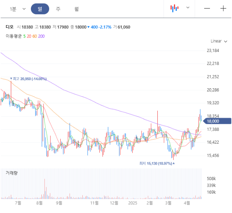
Task: Toggle the 60-day moving average line
Action: [x=35, y=36]
